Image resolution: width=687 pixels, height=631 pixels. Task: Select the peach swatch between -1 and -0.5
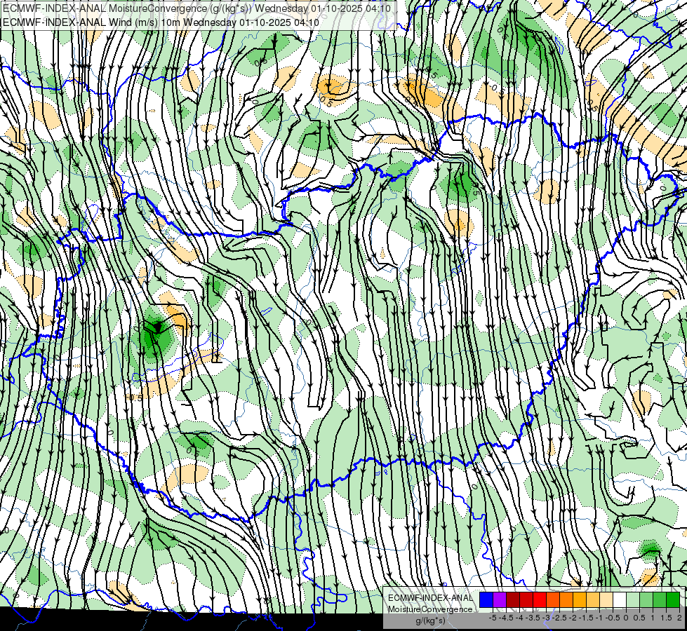[606, 599]
